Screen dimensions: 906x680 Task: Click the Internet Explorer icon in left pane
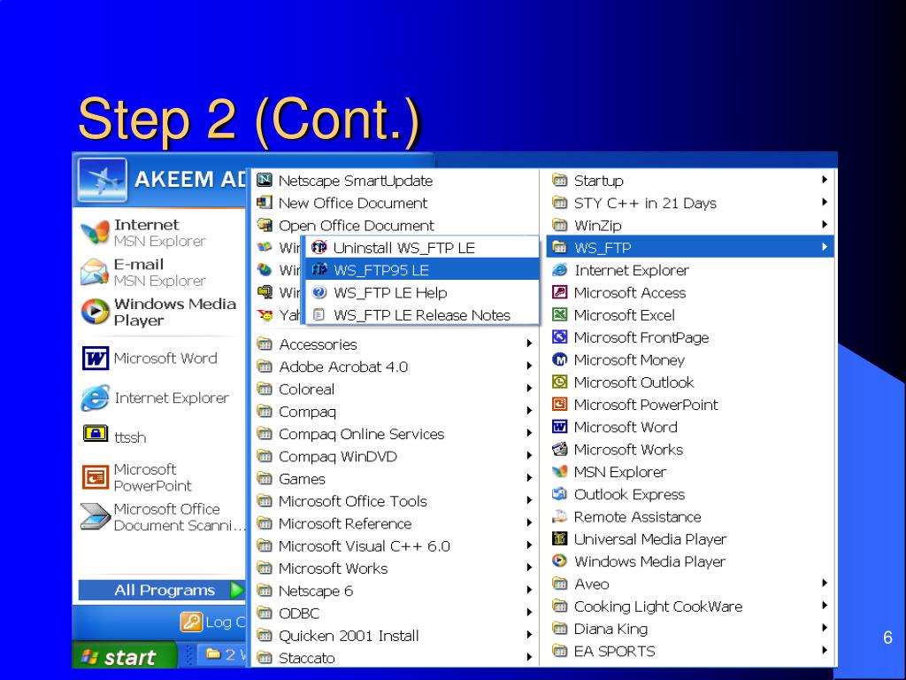[95, 398]
